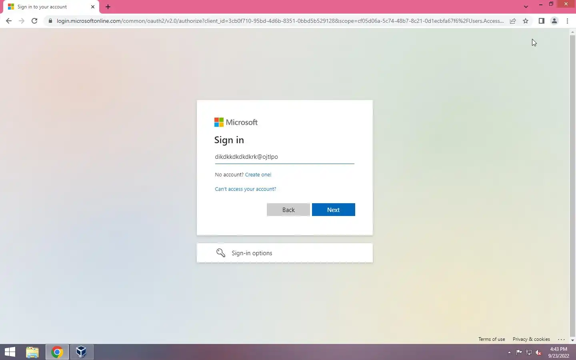The image size is (576, 360).
Task: Open the Chrome profile menu
Action: (554, 21)
